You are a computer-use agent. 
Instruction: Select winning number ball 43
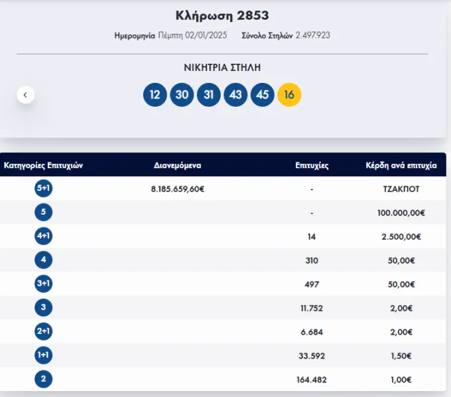[235, 95]
